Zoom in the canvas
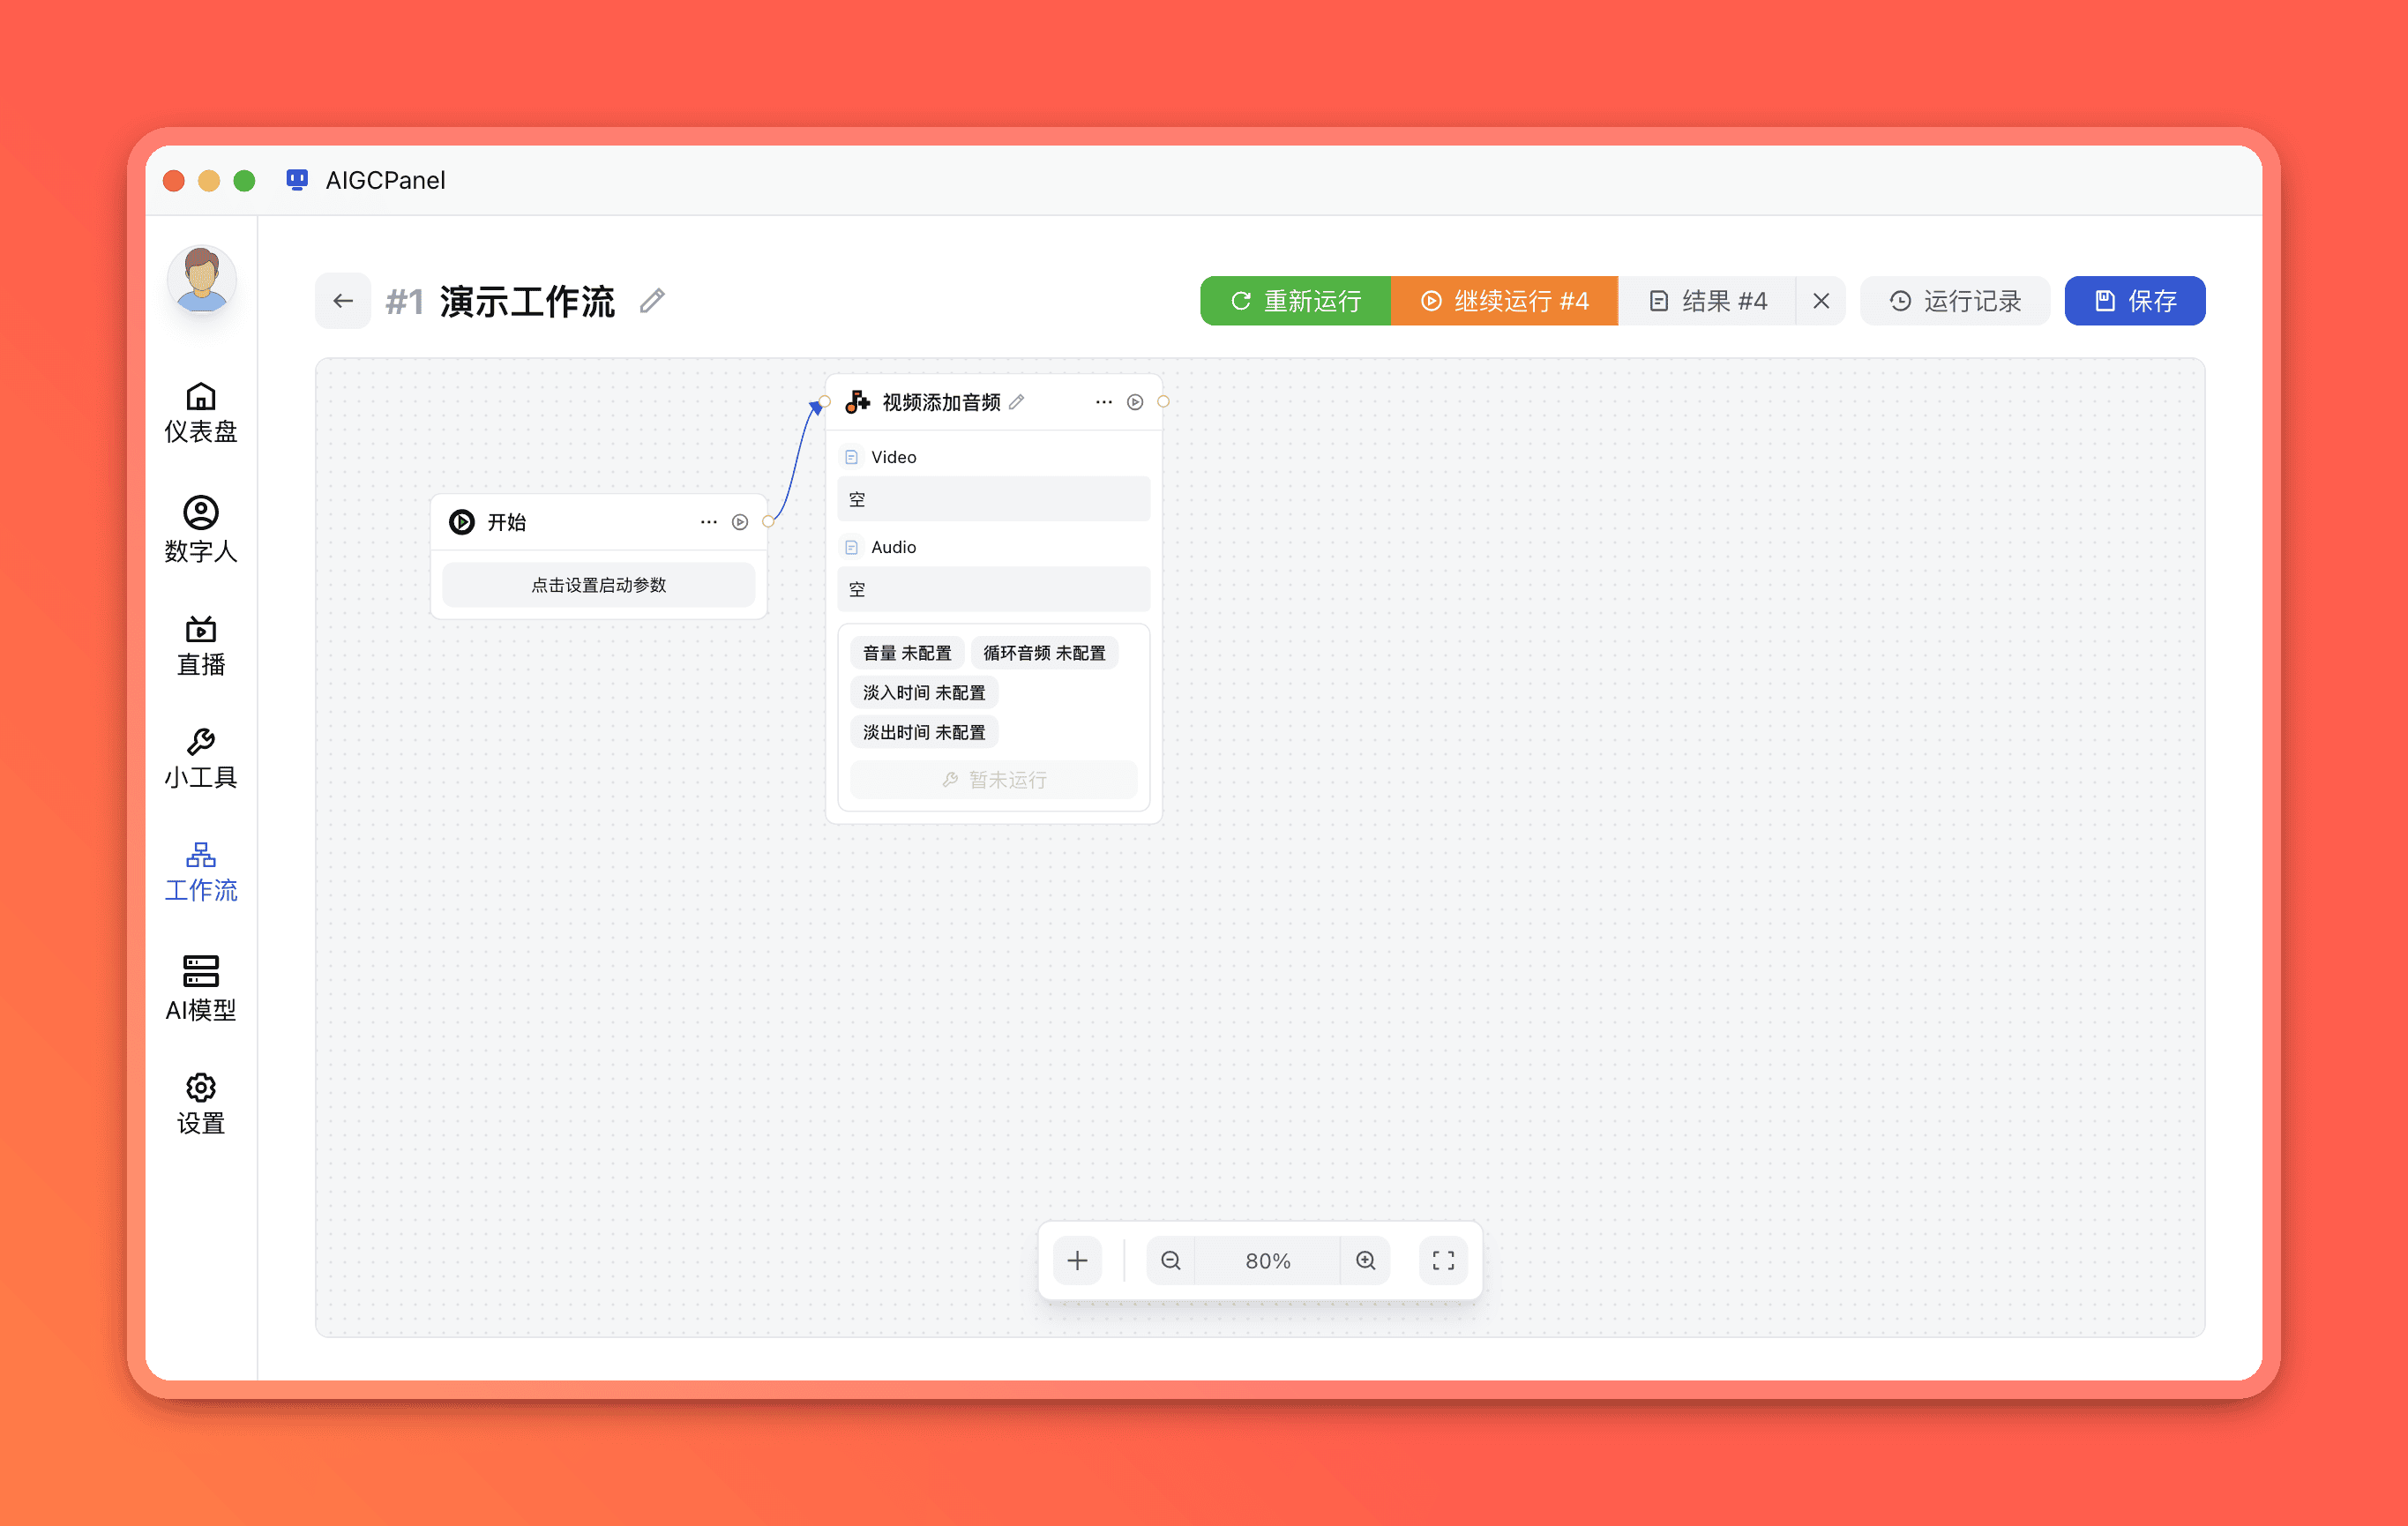The width and height of the screenshot is (2408, 1526). [x=1366, y=1261]
